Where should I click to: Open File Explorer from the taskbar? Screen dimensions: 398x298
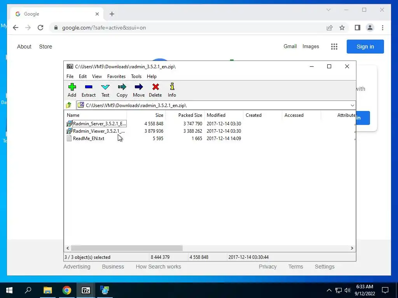tap(47, 290)
